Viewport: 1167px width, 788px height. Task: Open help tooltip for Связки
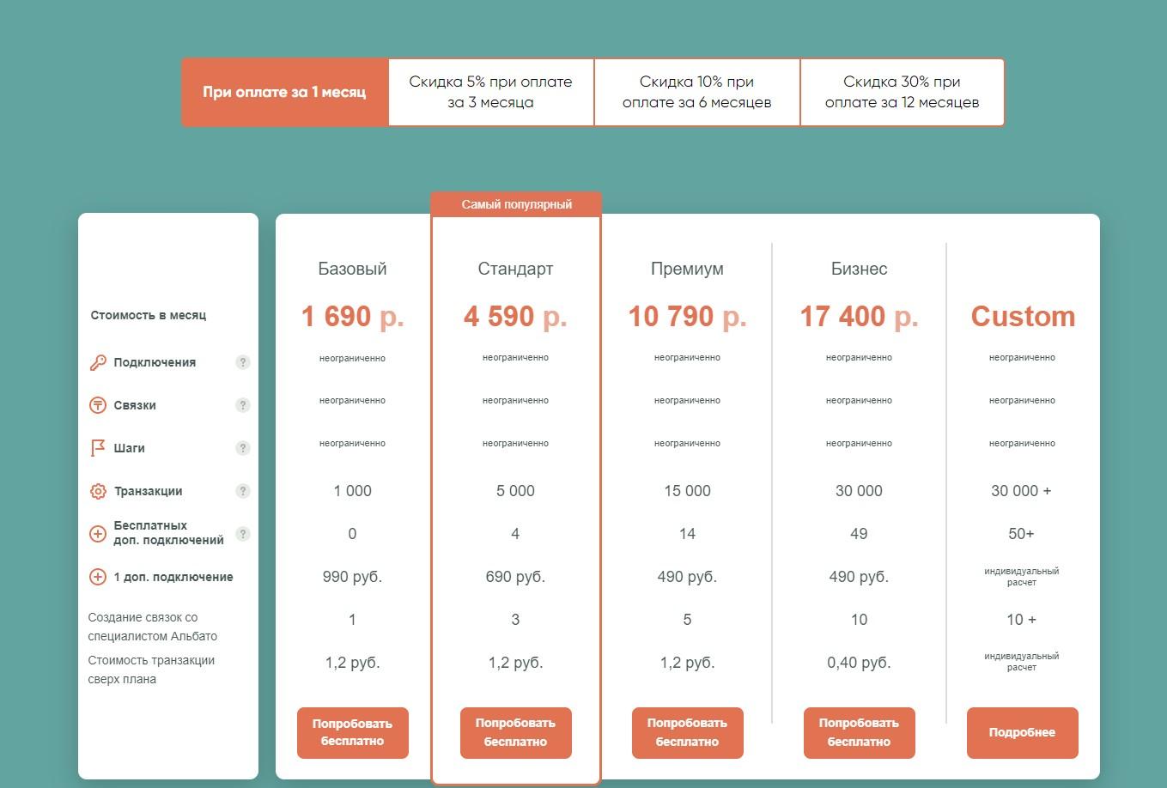[243, 405]
